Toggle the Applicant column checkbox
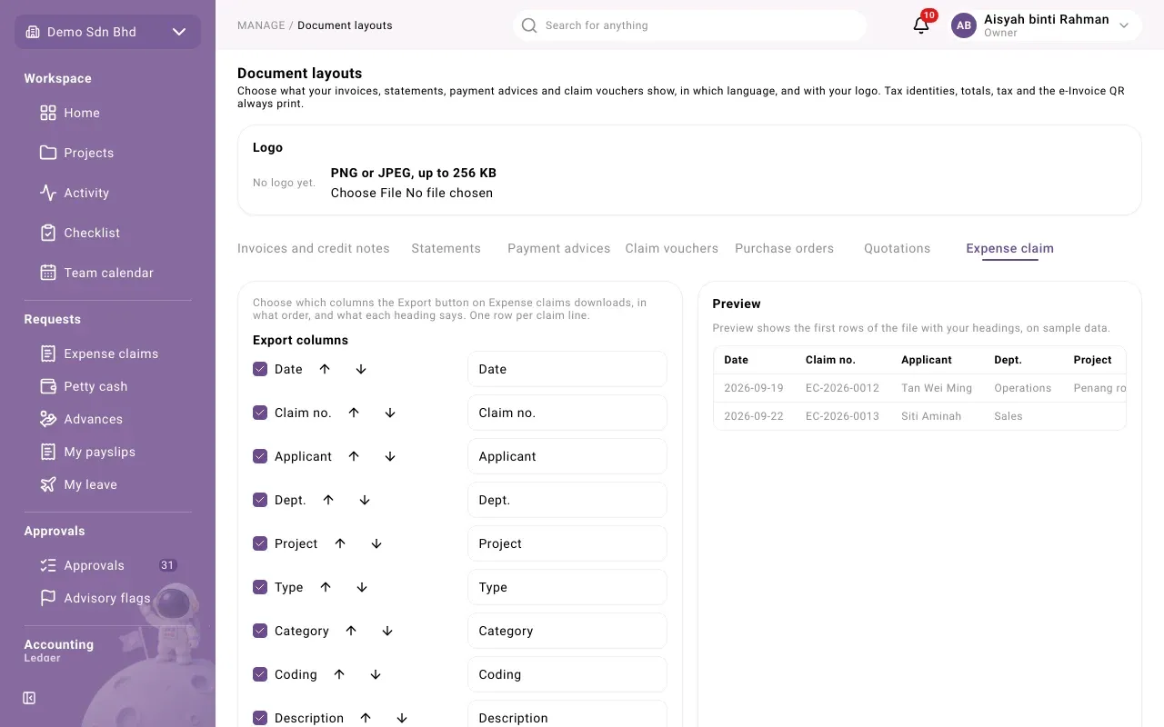 260,456
